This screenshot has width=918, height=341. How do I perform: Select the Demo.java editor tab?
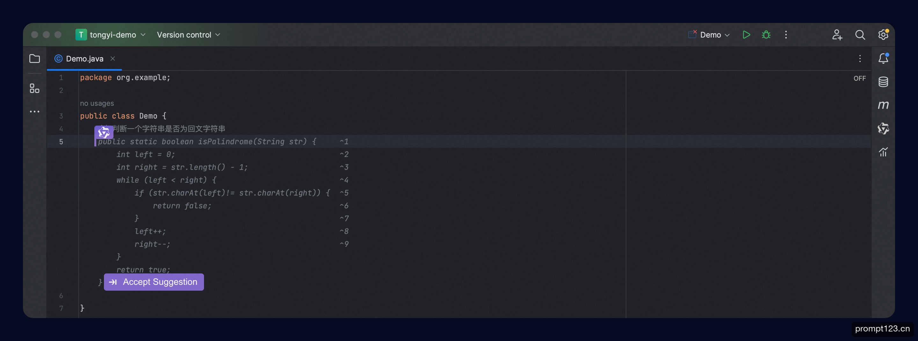click(84, 59)
